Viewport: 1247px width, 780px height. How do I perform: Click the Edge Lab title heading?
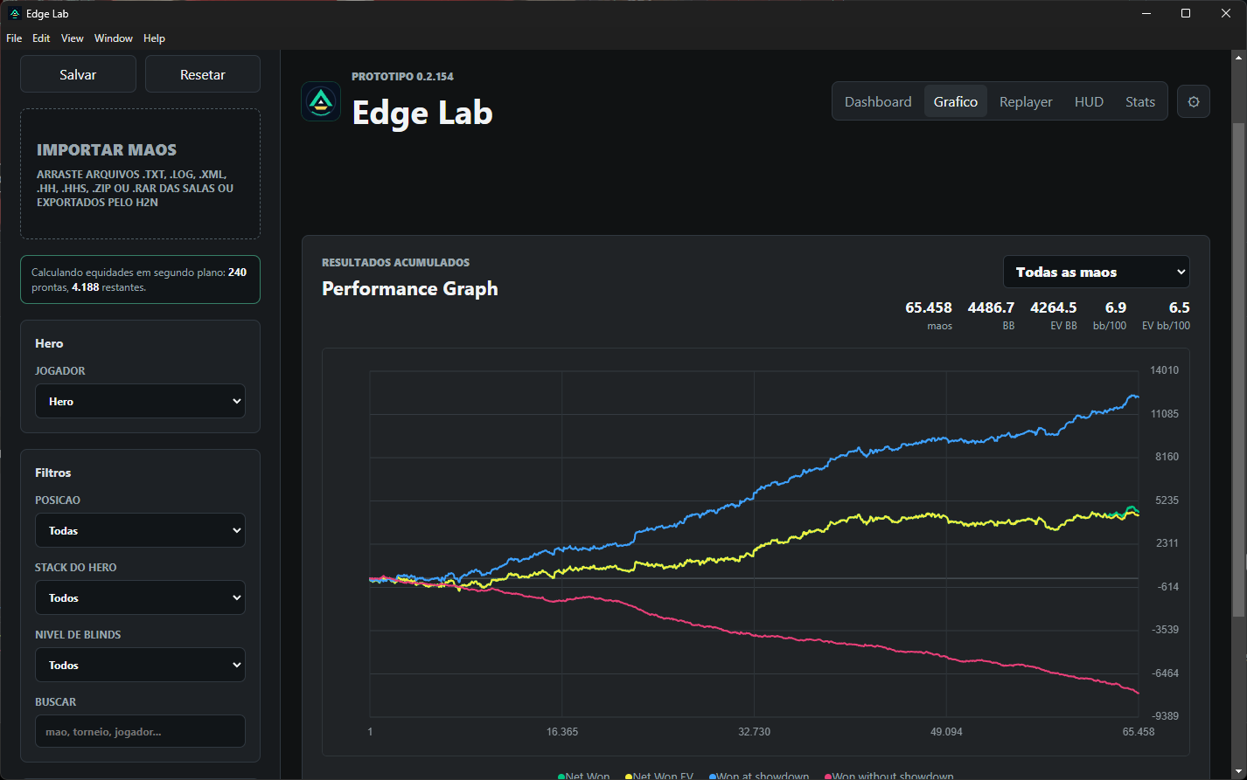point(422,113)
